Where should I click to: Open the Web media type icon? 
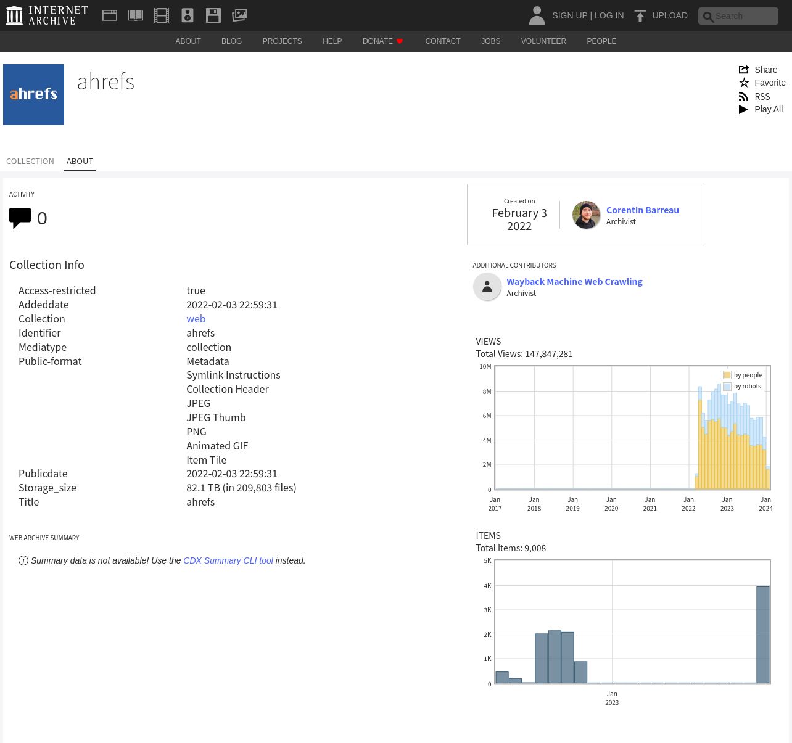point(110,15)
